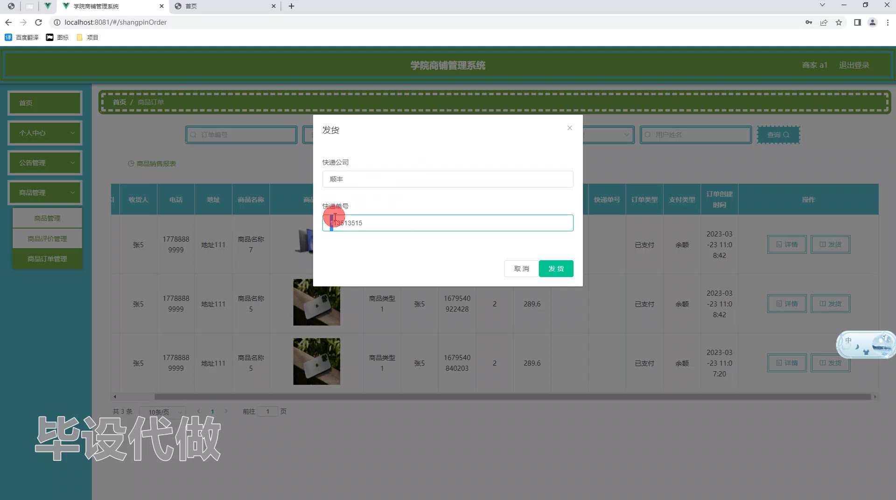Collapse the 商品管理 sidebar menu
The width and height of the screenshot is (896, 500).
(45, 193)
